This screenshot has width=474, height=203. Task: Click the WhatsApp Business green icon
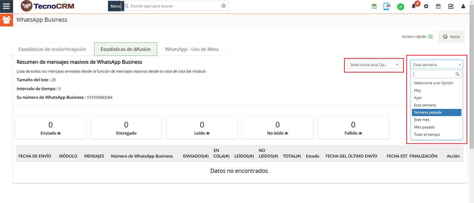coord(401,6)
